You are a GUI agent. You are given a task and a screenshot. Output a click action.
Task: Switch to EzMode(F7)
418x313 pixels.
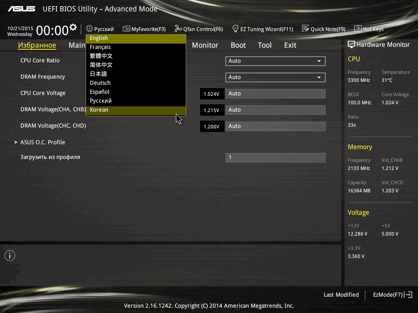[x=393, y=295]
